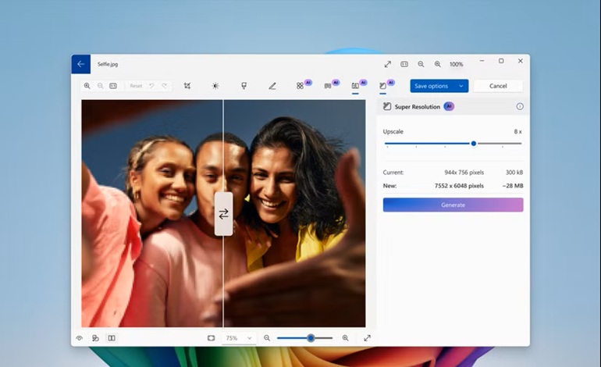This screenshot has width=601, height=367.
Task: Click the purple AI badge beside Super Resolution
Action: point(449,107)
